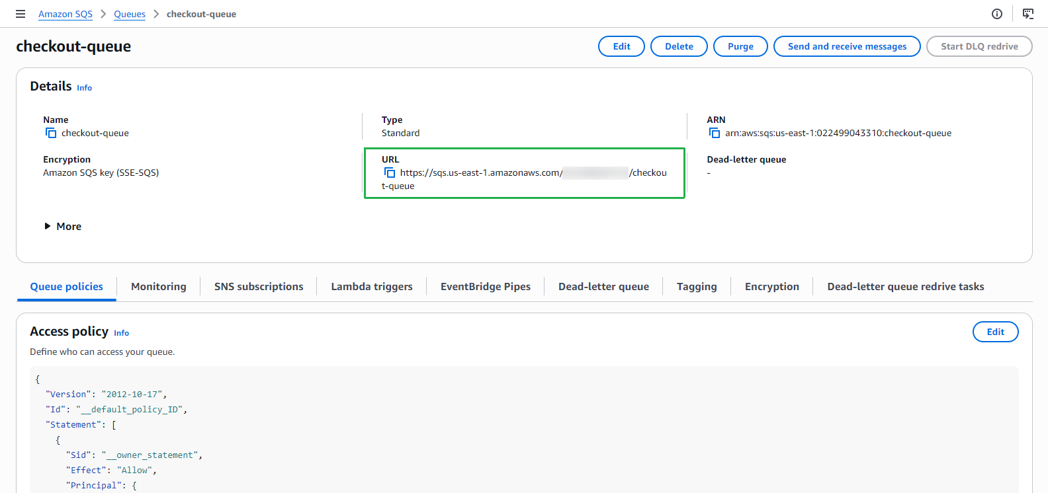The height and width of the screenshot is (493, 1048).
Task: Copy the queue name checkout-queue
Action: point(51,133)
